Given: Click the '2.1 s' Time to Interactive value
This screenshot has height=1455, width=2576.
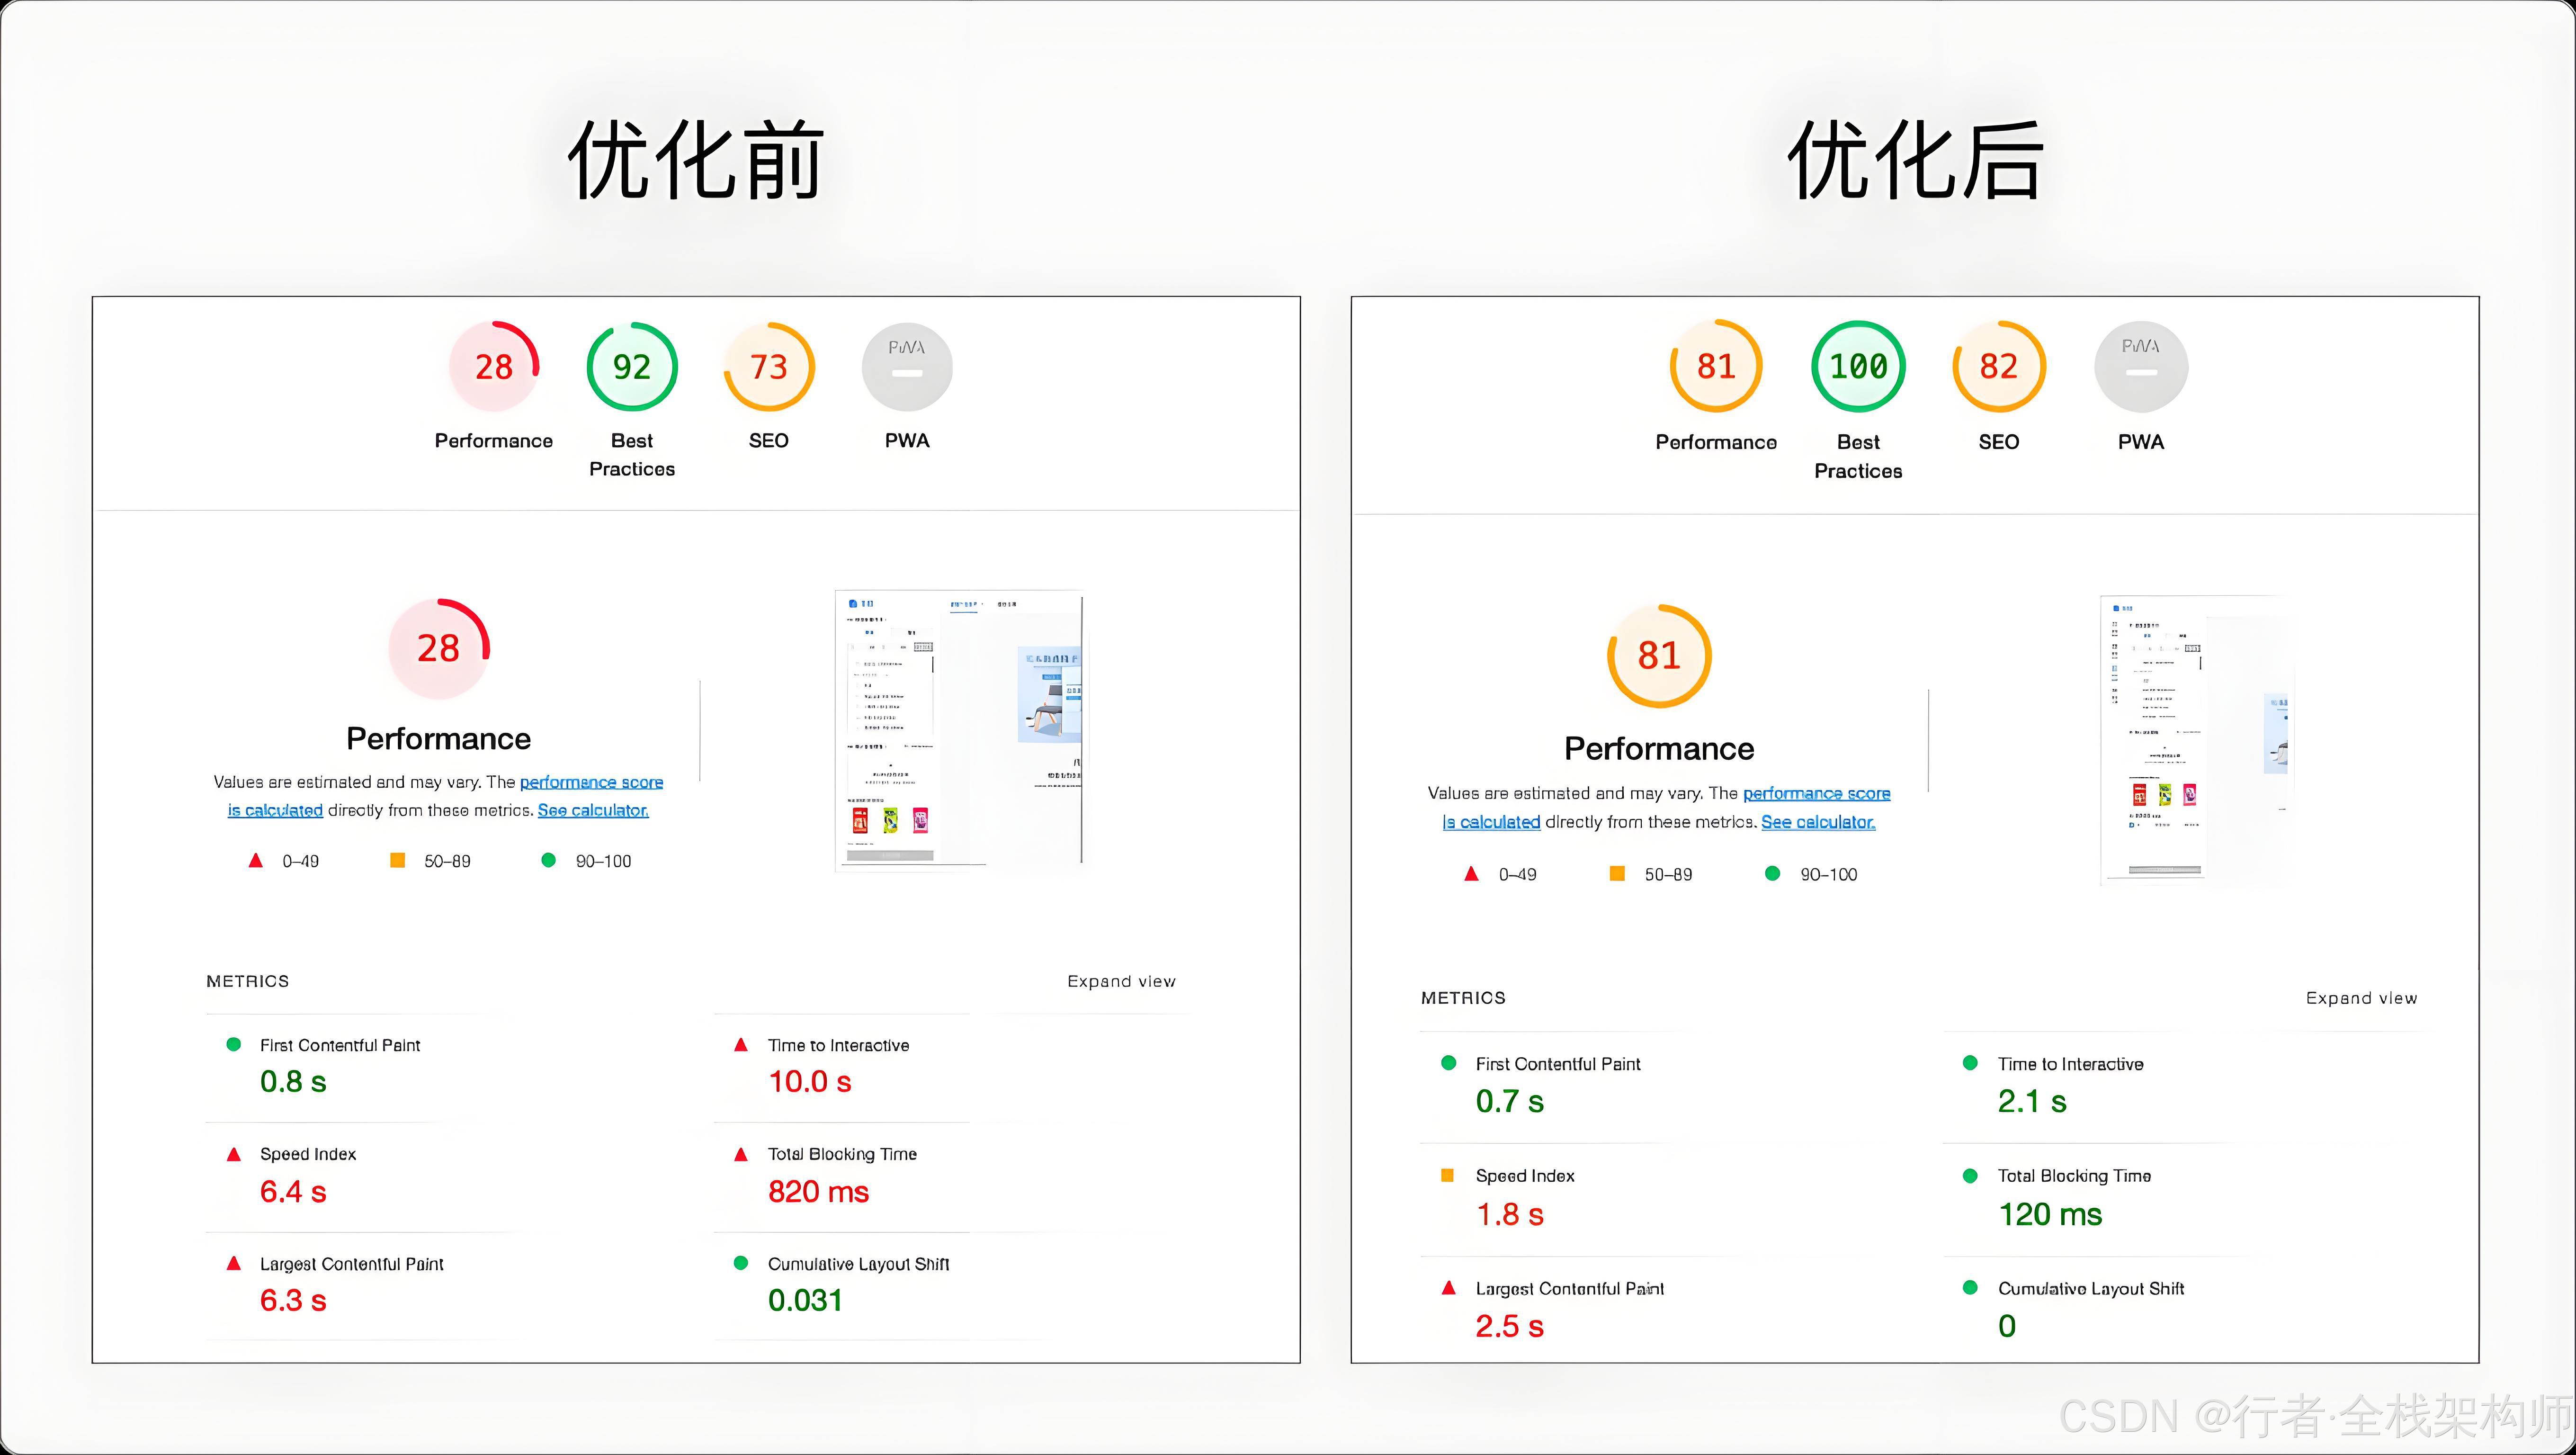Looking at the screenshot, I should click(2032, 1101).
